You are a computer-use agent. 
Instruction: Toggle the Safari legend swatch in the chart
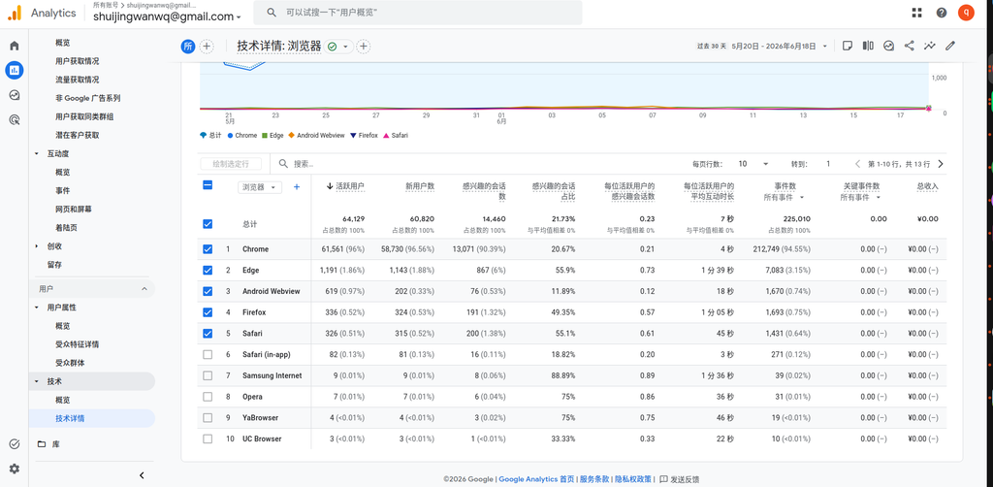[386, 136]
